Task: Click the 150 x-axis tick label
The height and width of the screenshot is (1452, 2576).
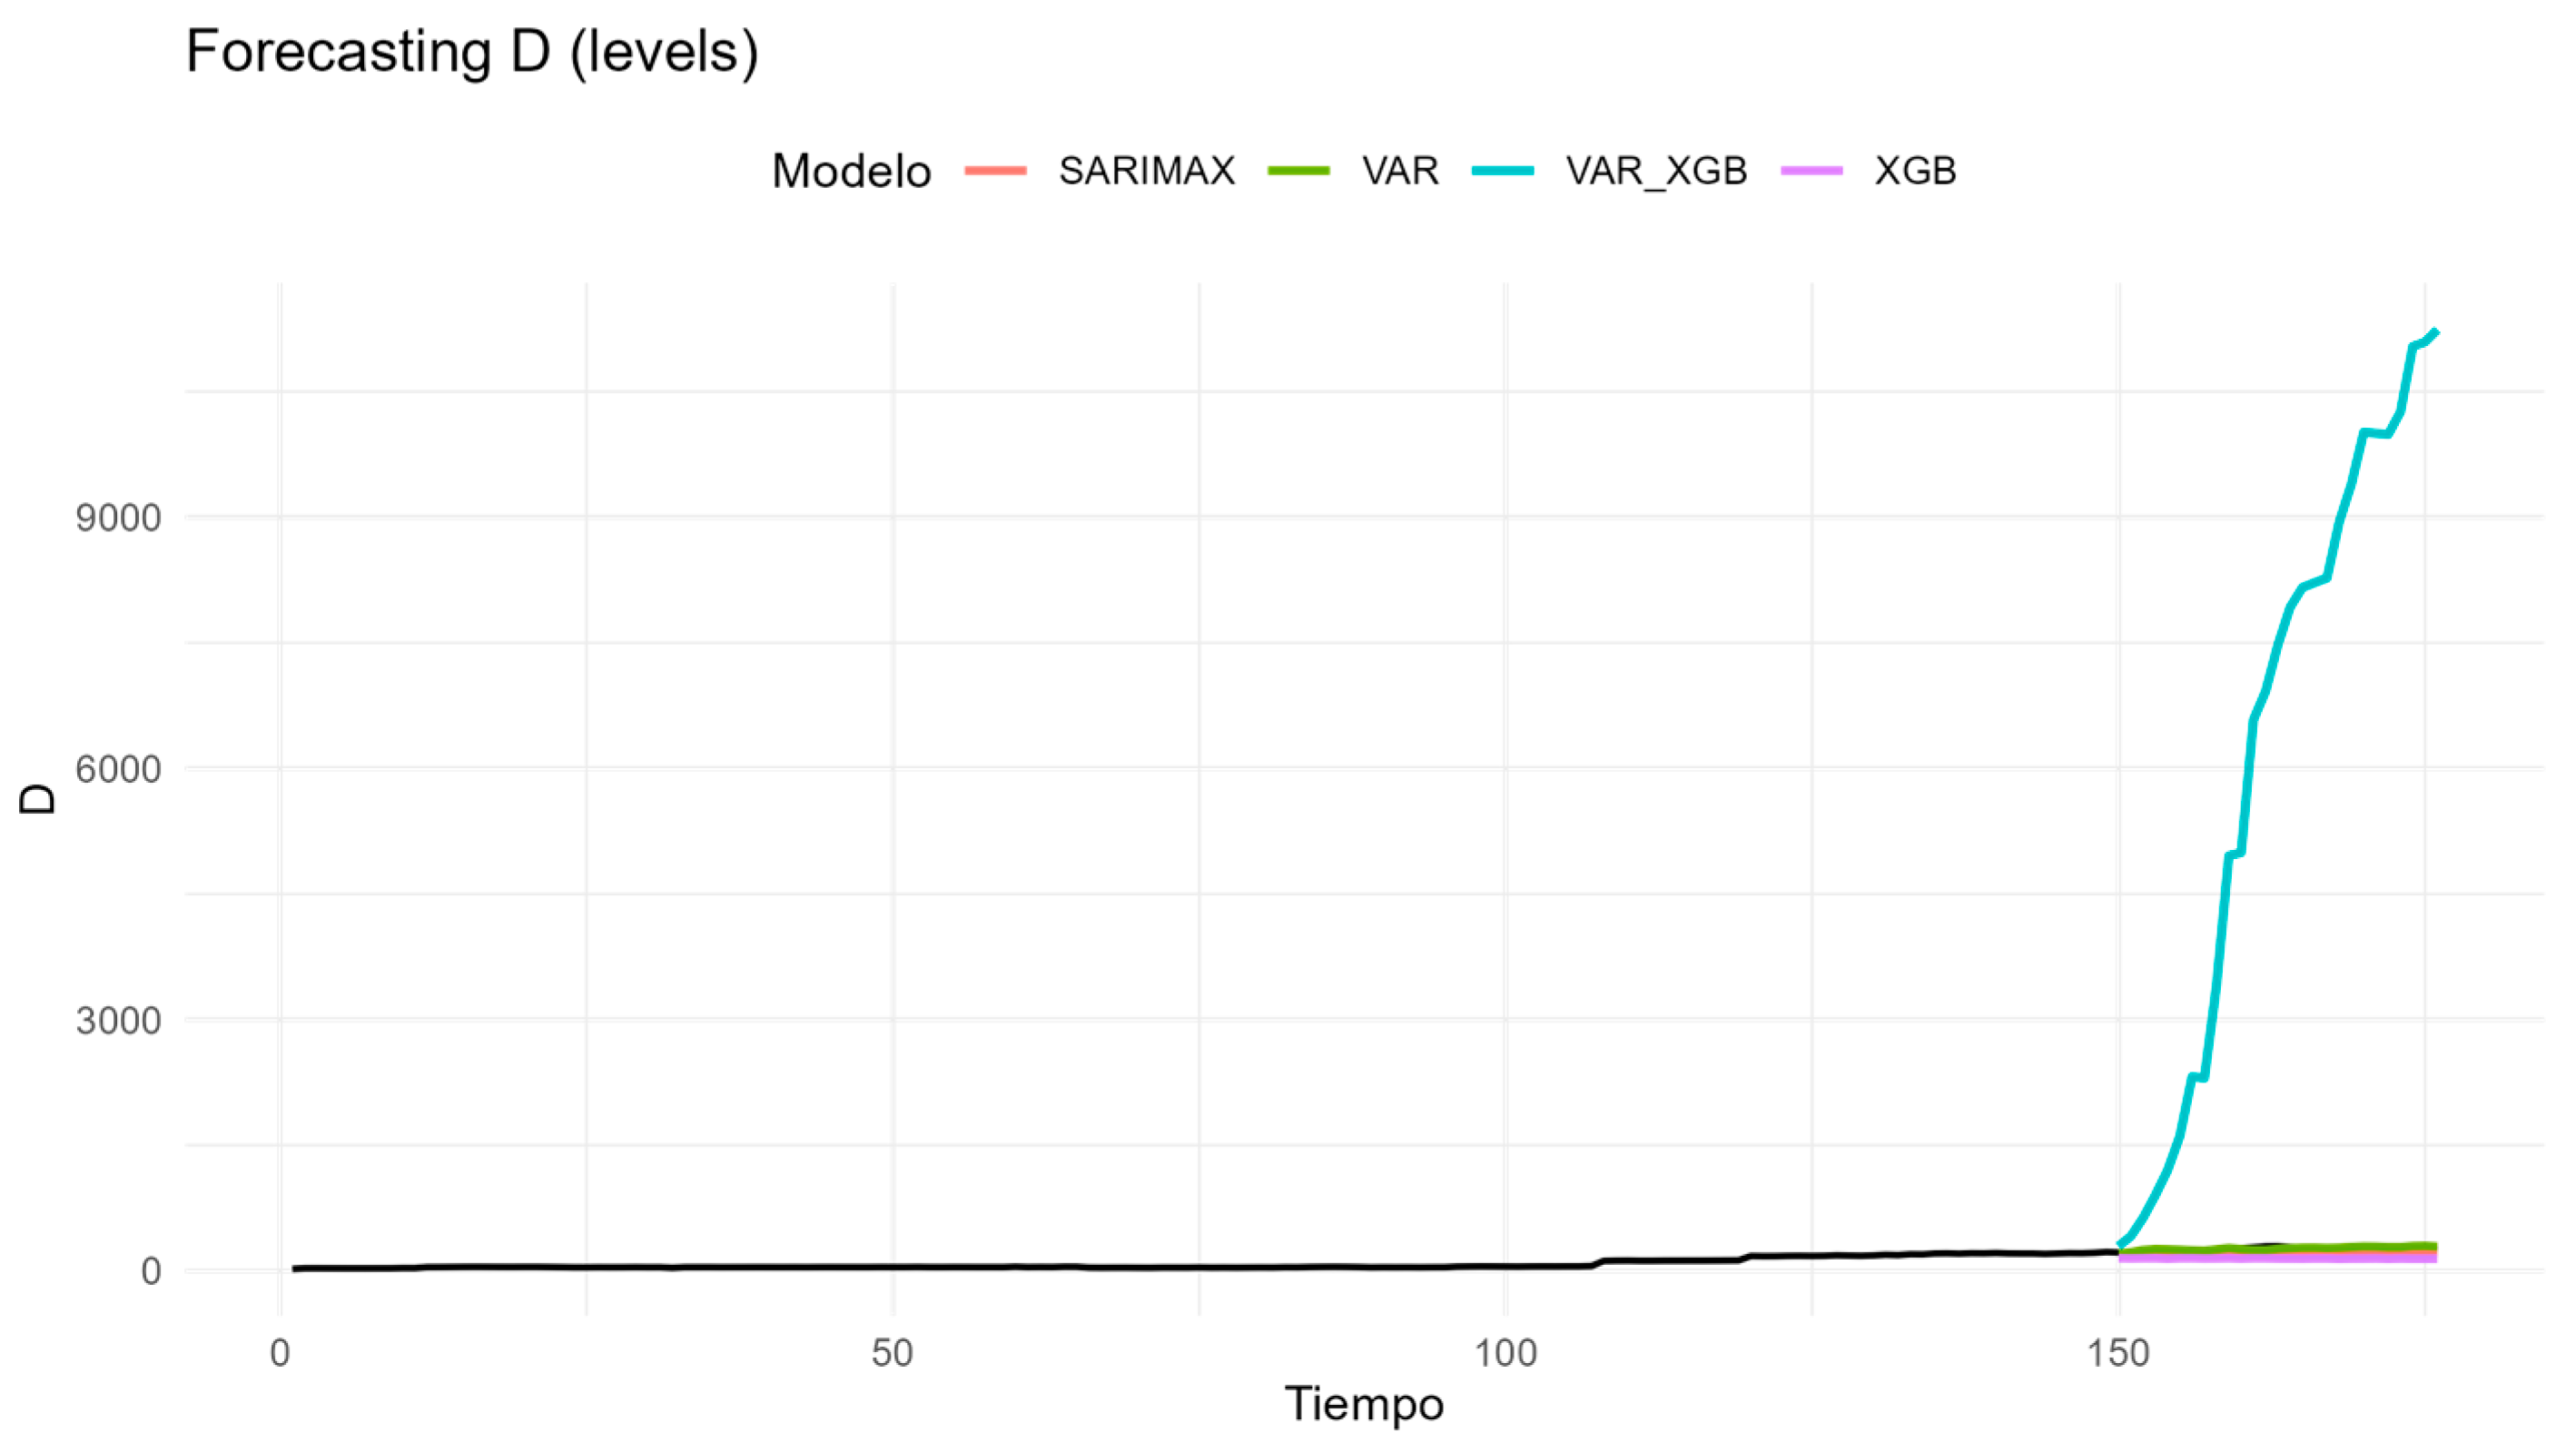Action: (x=2118, y=1353)
